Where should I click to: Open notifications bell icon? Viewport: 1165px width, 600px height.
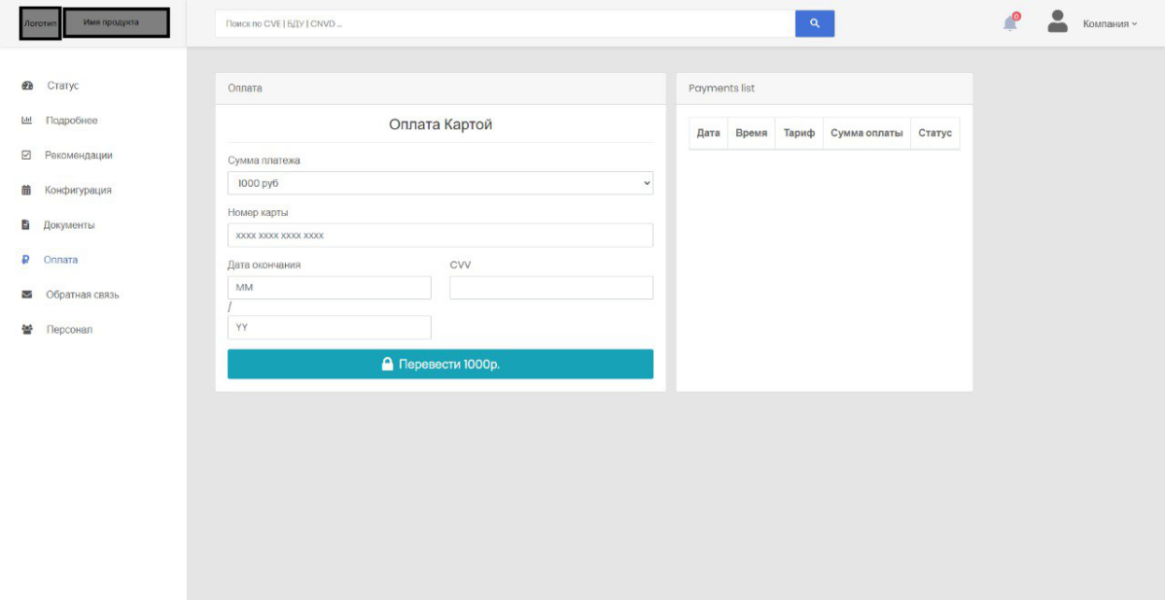(x=1010, y=23)
